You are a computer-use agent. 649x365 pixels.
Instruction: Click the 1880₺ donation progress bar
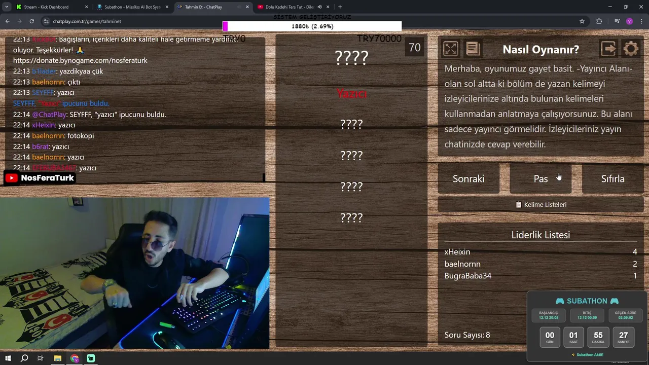pyautogui.click(x=312, y=26)
